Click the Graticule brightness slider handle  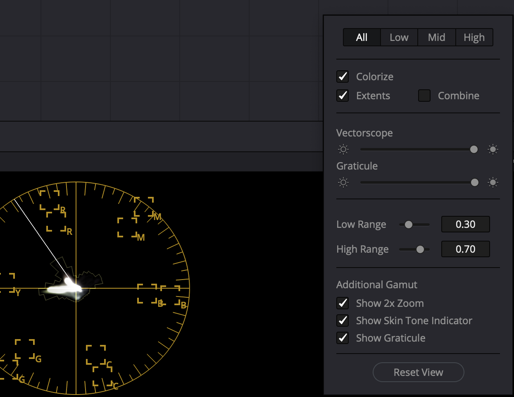tap(475, 182)
